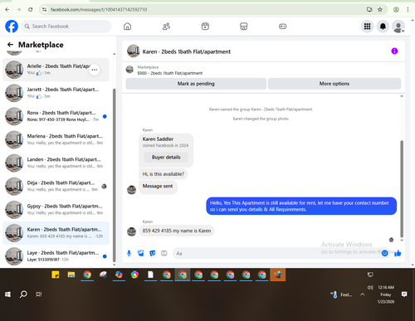Image resolution: width=415 pixels, height=321 pixels.
Task: Open the Marketplace storefront icon
Action: coord(244,27)
